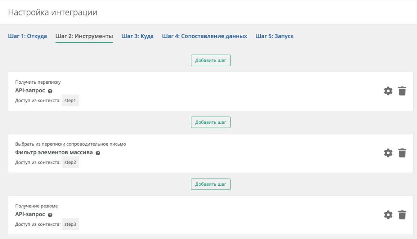Image resolution: width=417 pixels, height=239 pixels.
Task: Open settings gear for "Получить переписку" step
Action: click(x=388, y=91)
